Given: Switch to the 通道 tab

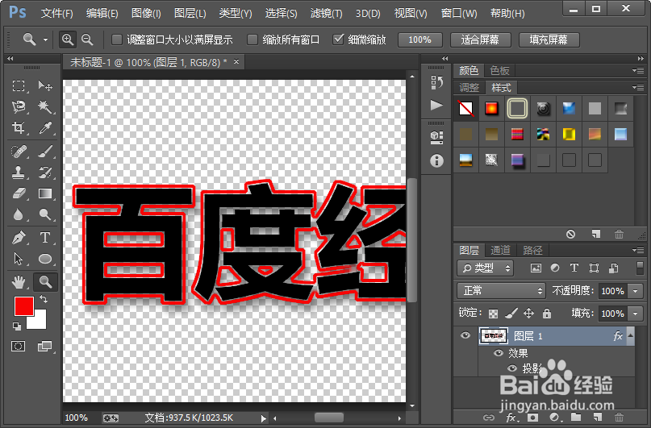Looking at the screenshot, I should tap(500, 250).
